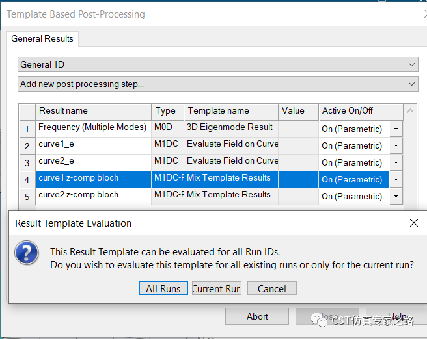This screenshot has width=427, height=339.
Task: Open Active dropdown for curve2_e row
Action: (396, 162)
